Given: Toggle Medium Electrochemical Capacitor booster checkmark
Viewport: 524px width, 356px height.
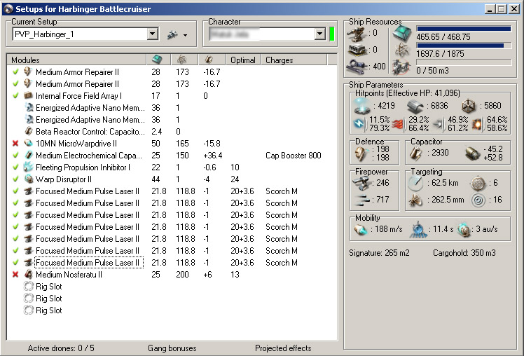Looking at the screenshot, I should (x=15, y=155).
